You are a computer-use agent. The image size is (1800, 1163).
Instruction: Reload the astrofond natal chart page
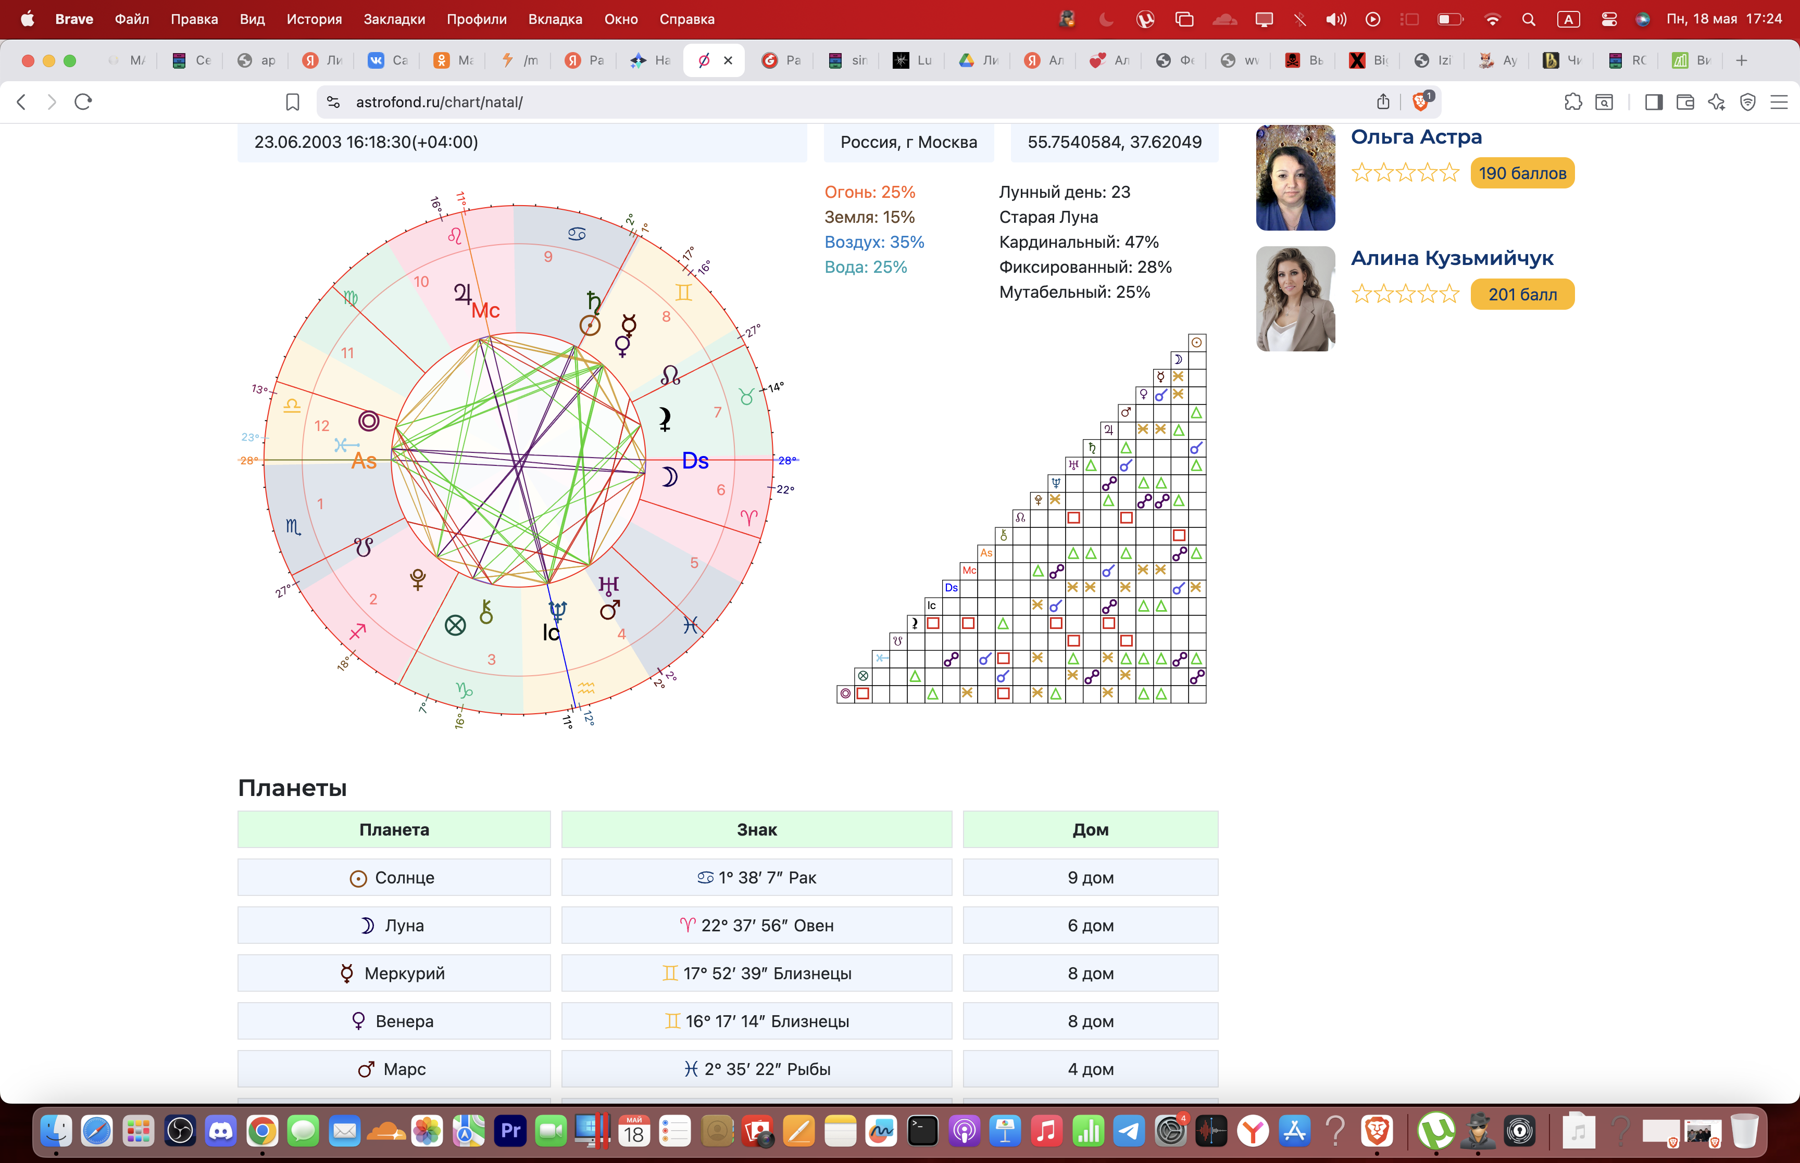[83, 102]
